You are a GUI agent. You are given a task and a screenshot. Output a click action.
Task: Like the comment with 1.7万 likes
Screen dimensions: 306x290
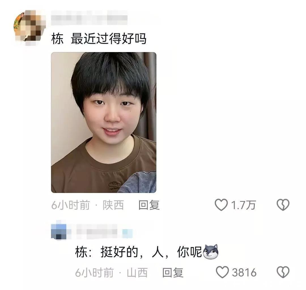(x=221, y=205)
